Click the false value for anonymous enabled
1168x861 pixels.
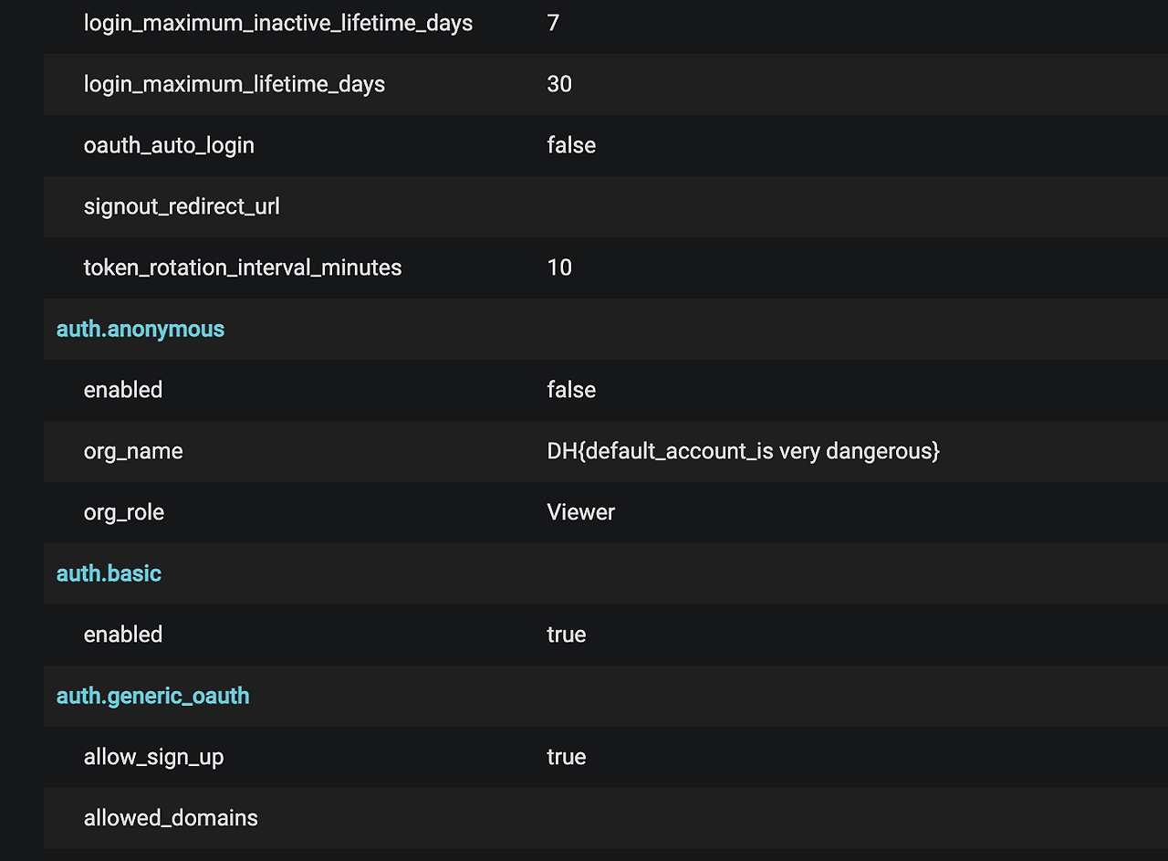coord(571,390)
